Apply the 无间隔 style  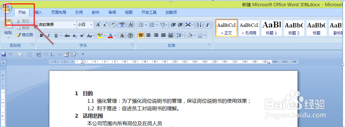pyautogui.click(x=249, y=28)
